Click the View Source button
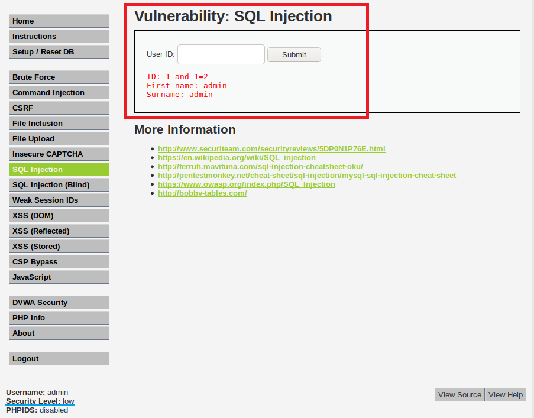 (459, 395)
